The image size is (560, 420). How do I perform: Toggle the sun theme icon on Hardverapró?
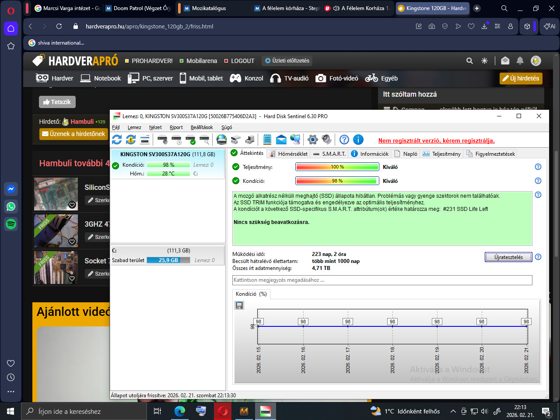pyautogui.click(x=484, y=61)
